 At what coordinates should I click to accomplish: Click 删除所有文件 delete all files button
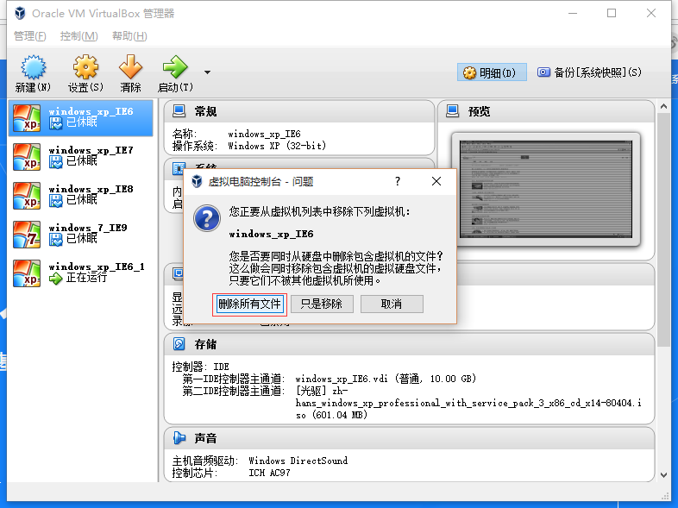coord(249,304)
